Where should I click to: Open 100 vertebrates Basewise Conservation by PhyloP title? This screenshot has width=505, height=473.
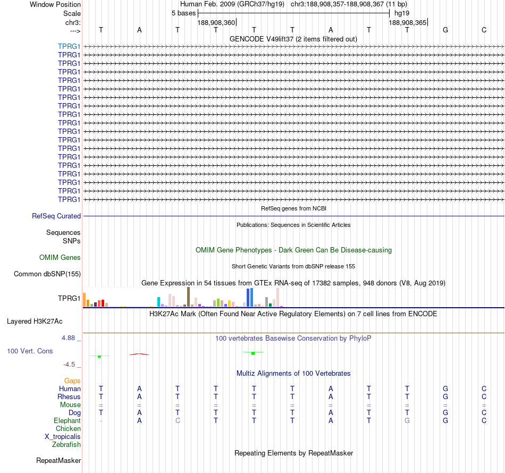pyautogui.click(x=293, y=338)
